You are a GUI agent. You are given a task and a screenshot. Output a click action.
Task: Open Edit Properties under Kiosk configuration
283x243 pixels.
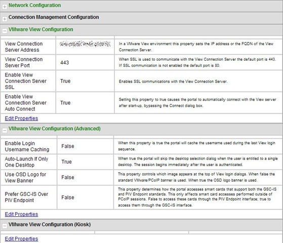coord(21,238)
